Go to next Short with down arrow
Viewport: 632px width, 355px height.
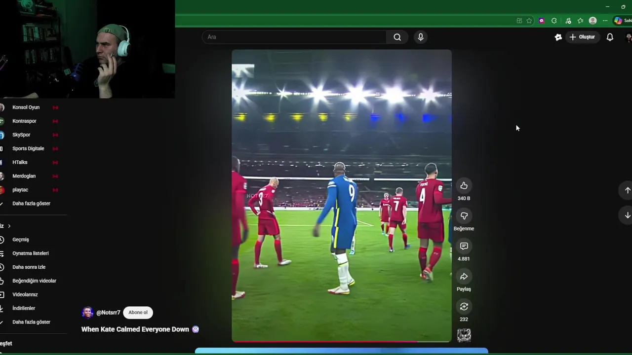click(627, 215)
